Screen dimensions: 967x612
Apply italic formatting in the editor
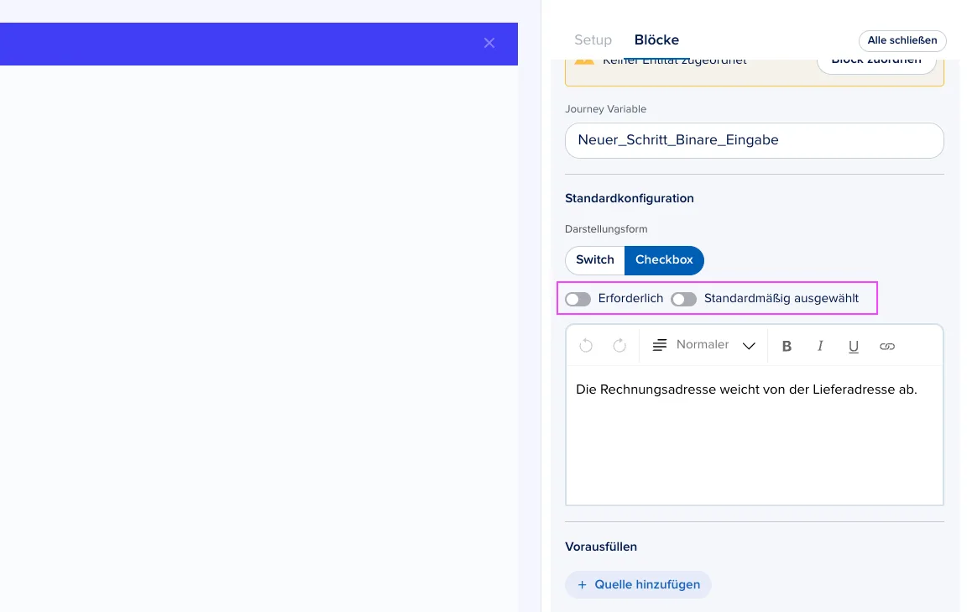tap(819, 346)
